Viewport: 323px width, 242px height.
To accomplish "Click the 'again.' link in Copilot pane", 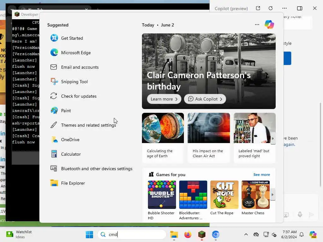I will click(290, 144).
